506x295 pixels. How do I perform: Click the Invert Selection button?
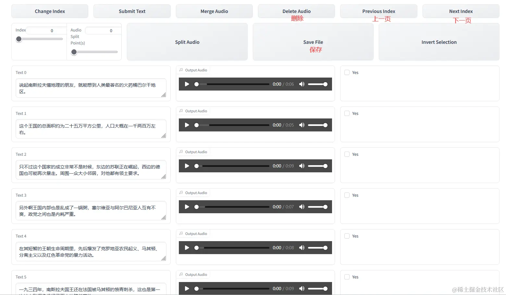pyautogui.click(x=439, y=42)
